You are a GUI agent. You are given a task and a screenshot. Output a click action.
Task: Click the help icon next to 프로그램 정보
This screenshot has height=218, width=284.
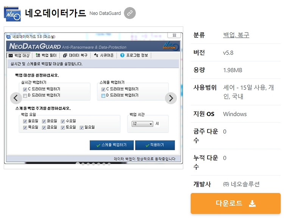[122, 55]
